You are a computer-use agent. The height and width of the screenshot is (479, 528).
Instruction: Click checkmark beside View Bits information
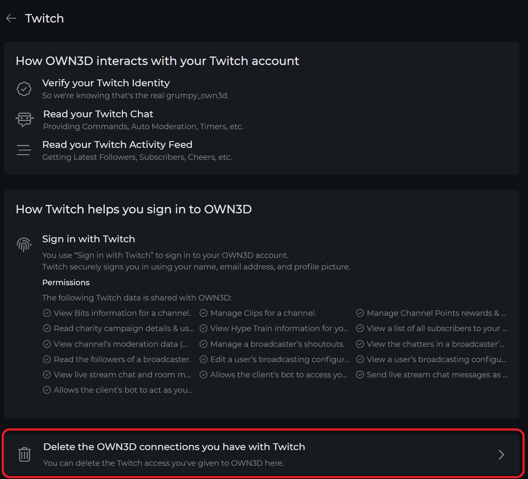click(x=47, y=313)
